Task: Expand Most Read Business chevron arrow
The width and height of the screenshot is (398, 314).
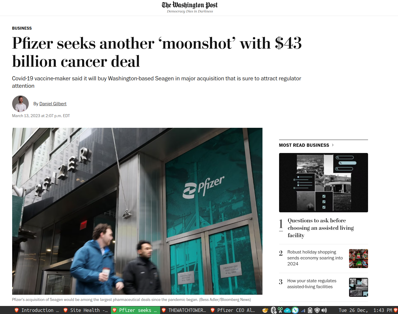Action: (333, 145)
